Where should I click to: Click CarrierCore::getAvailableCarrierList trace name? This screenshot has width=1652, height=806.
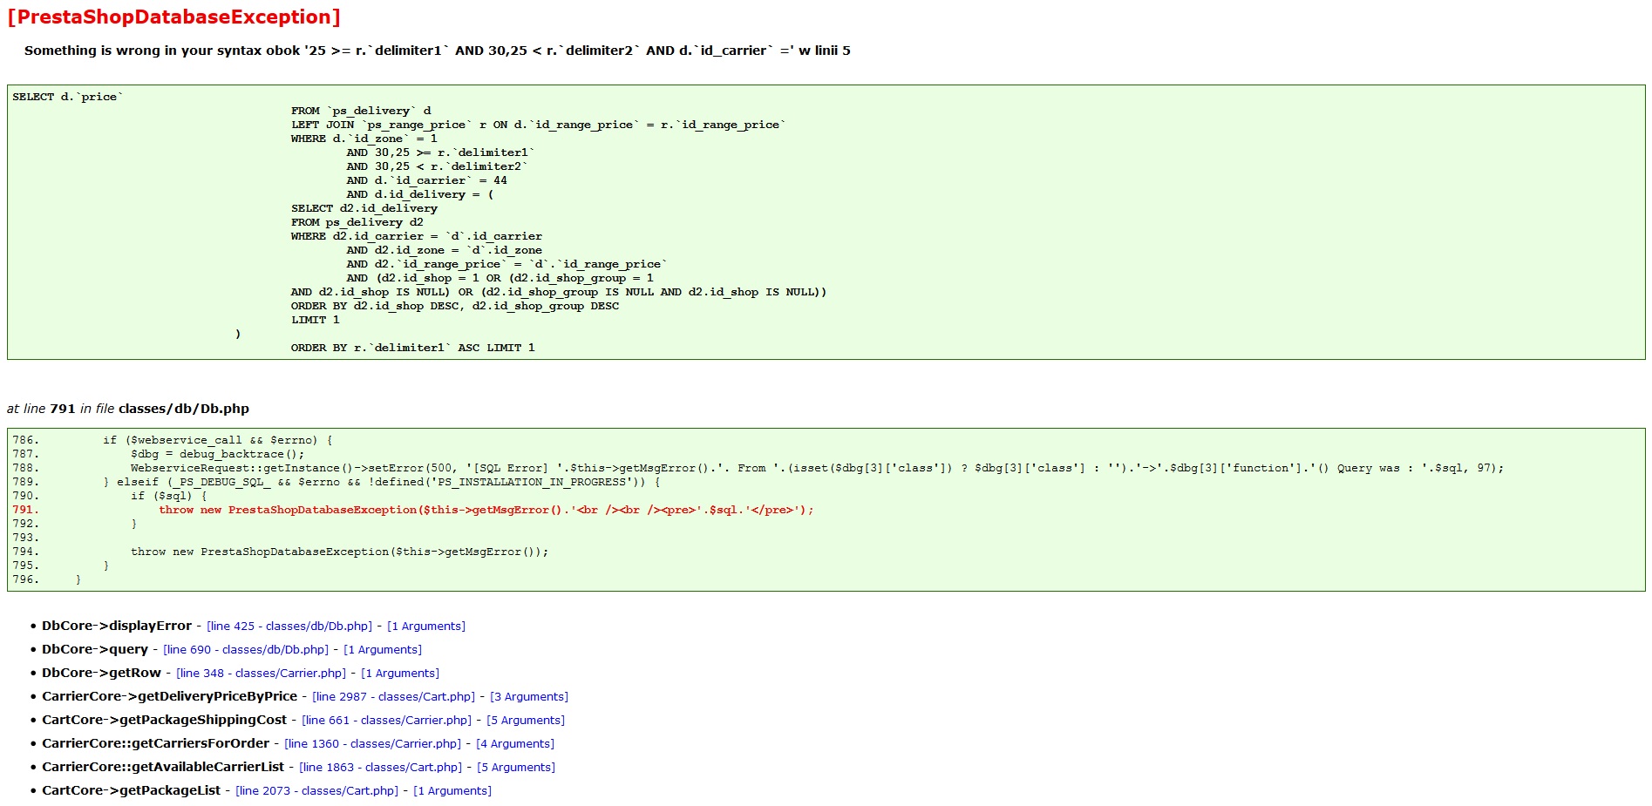163,767
